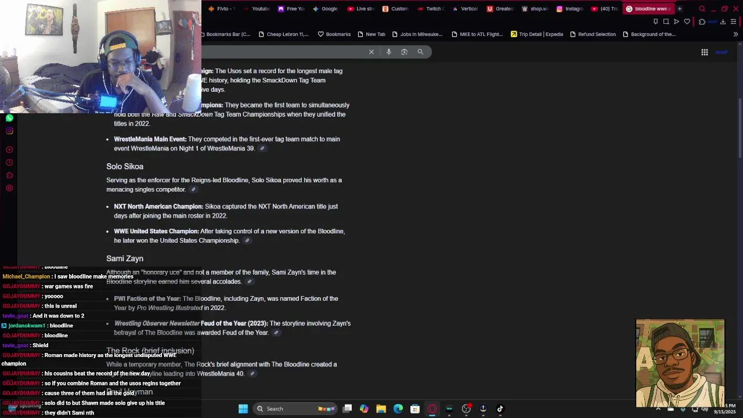Open Microsoft Edge from taskbar

[x=398, y=409]
